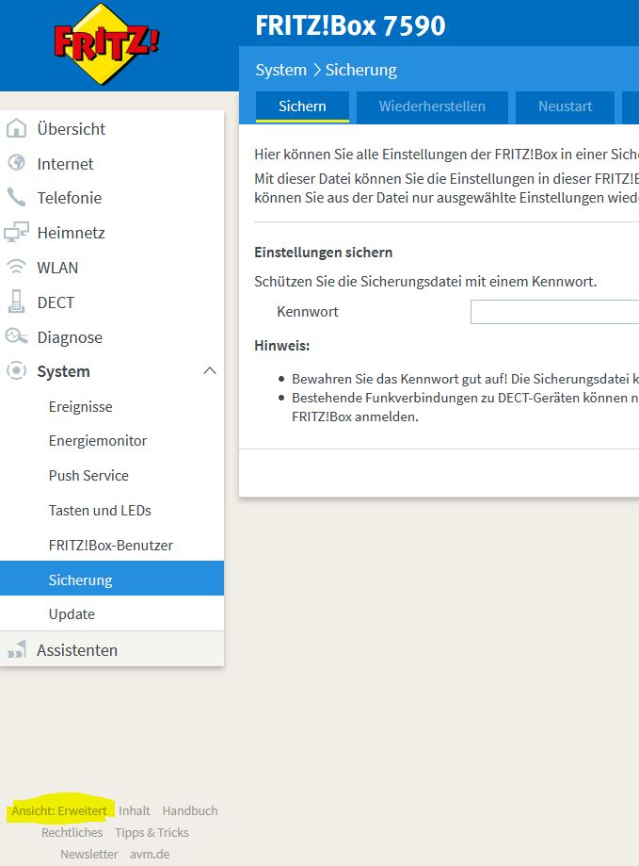This screenshot has height=866, width=639.
Task: Click the Kennwort field label
Action: [x=308, y=312]
